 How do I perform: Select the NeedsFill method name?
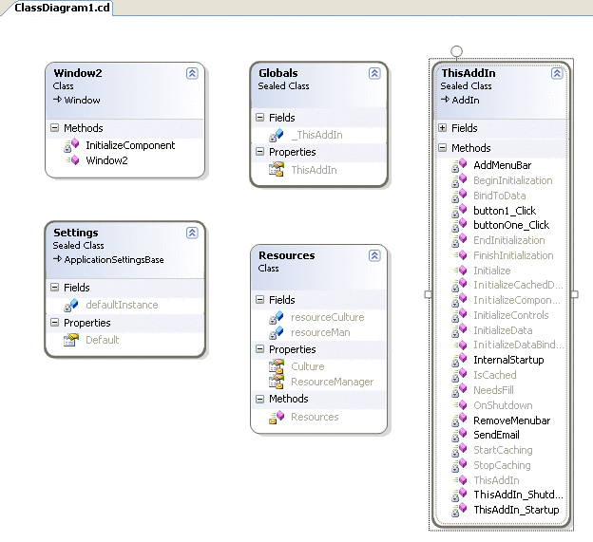(493, 390)
